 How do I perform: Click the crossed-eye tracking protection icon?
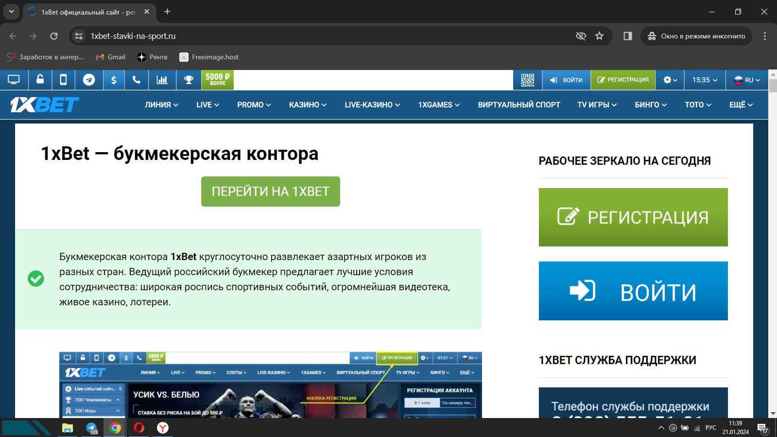click(x=581, y=36)
